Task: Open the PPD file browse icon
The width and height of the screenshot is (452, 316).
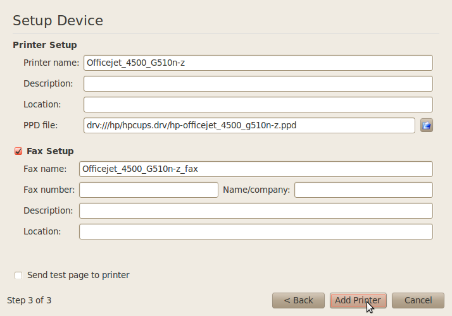Action: 427,125
